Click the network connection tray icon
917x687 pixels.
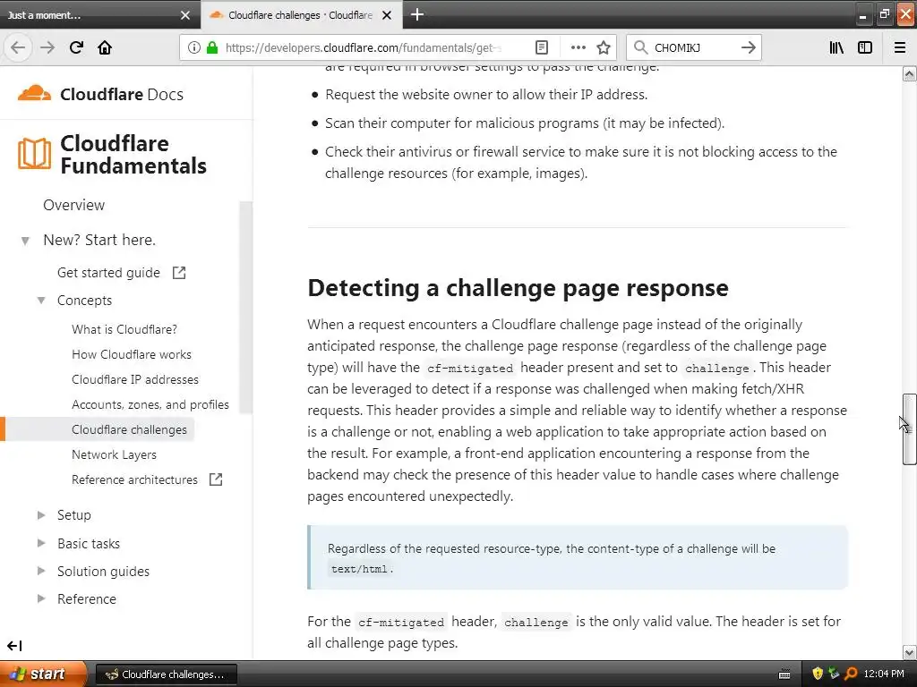pos(834,674)
